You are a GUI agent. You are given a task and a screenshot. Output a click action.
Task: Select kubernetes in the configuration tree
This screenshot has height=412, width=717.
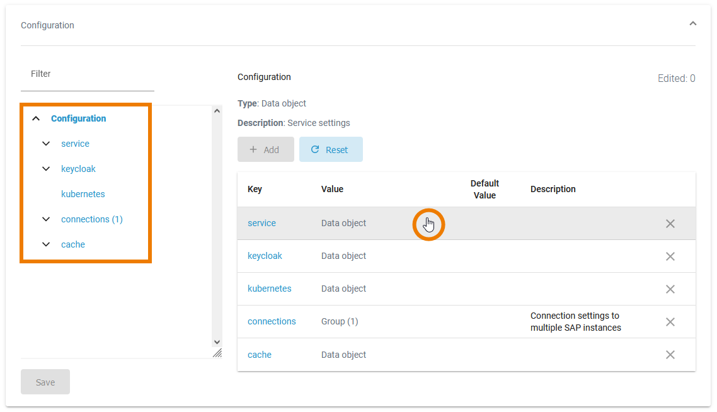point(83,194)
